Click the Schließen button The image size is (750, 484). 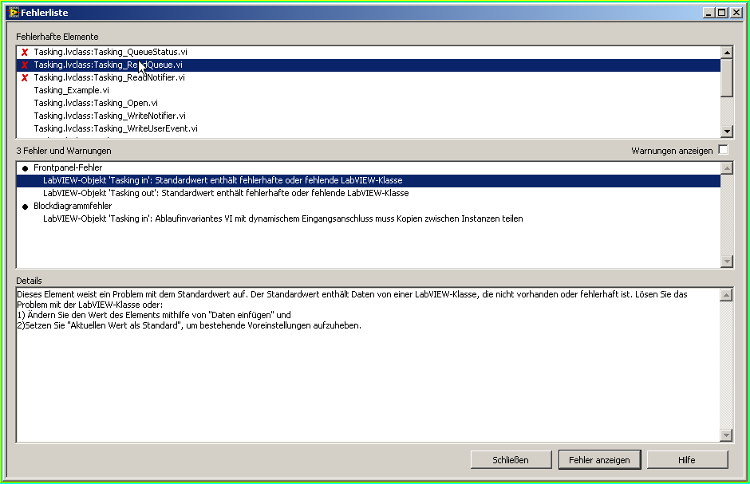(x=511, y=459)
